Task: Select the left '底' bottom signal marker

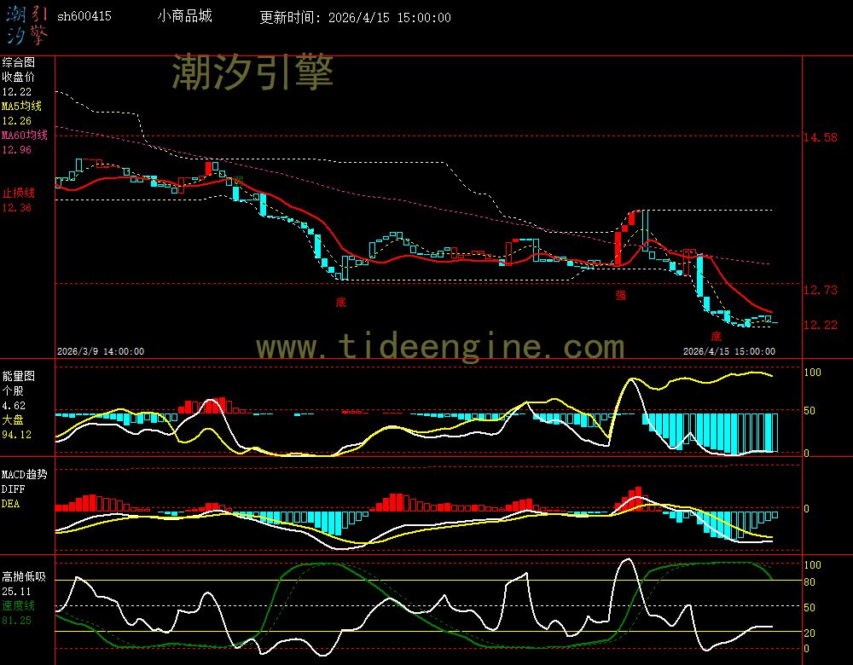Action: [x=340, y=303]
